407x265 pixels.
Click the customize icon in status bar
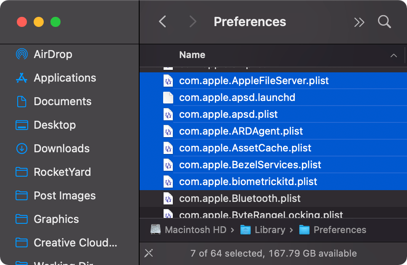(148, 253)
